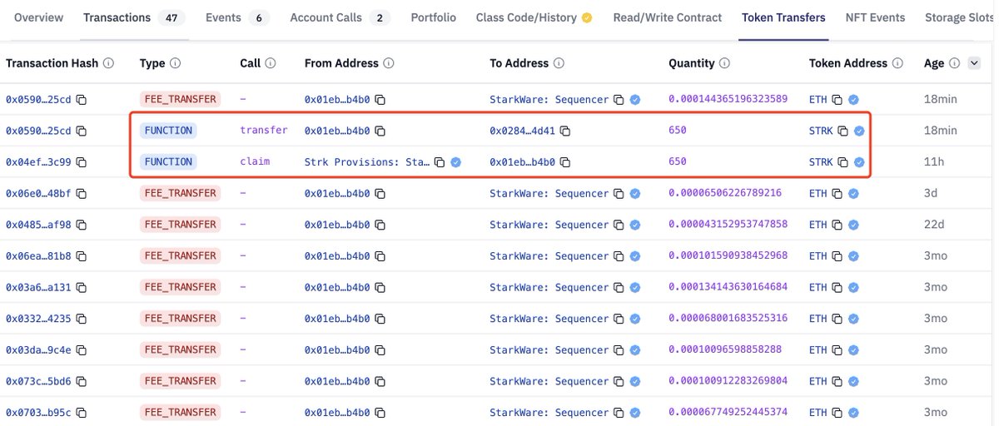
Task: Click quantity 0.00010096598858288
Action: [725, 350]
